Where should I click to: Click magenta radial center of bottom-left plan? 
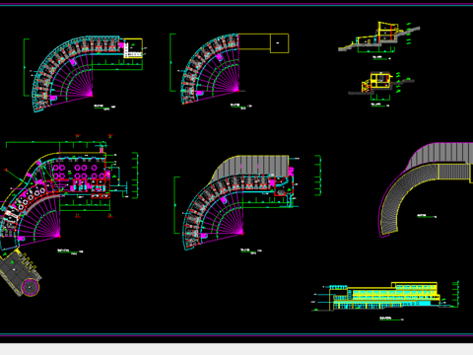click(x=58, y=236)
